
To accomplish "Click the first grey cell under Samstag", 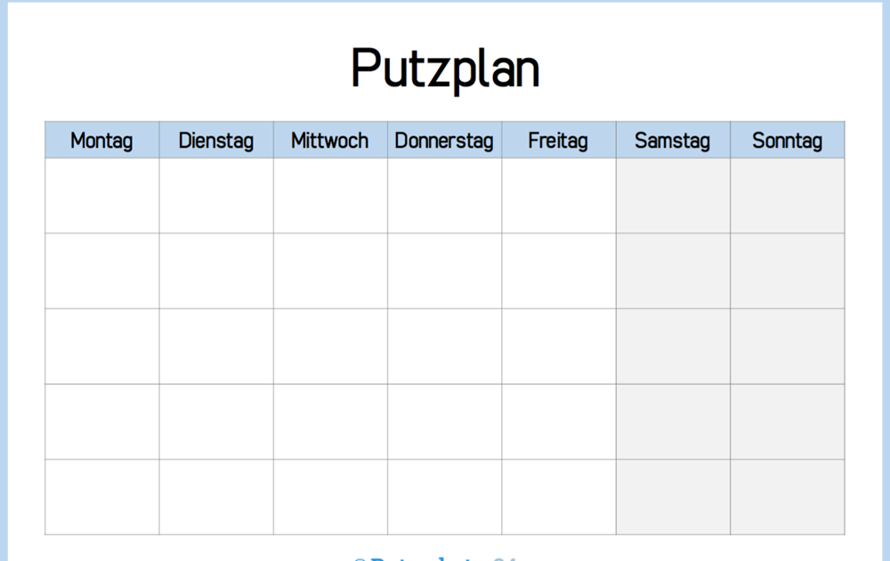I will [x=673, y=195].
